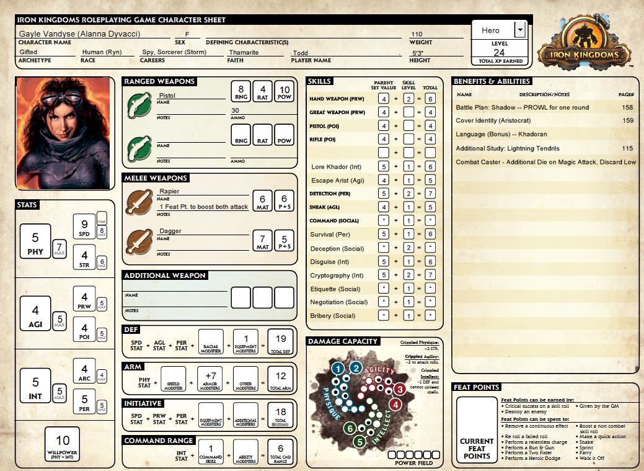Click the SPD stat box showing 9

point(84,227)
